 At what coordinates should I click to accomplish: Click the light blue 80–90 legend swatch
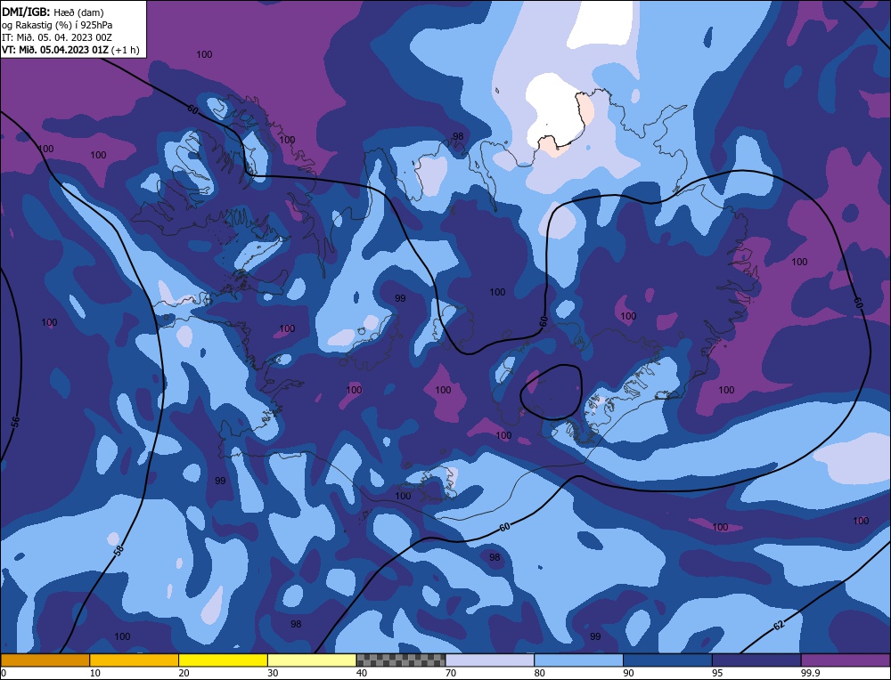point(578,660)
